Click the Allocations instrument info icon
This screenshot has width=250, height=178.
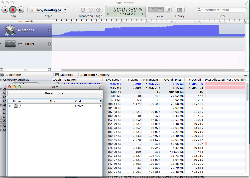tap(49, 30)
